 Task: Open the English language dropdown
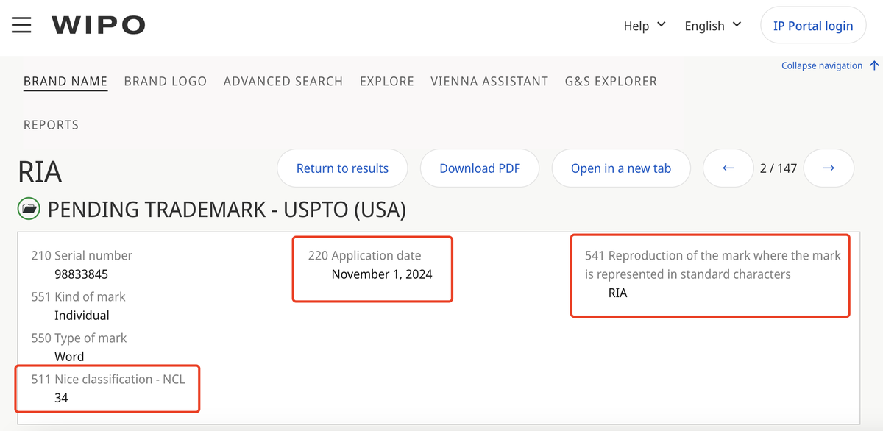click(712, 26)
